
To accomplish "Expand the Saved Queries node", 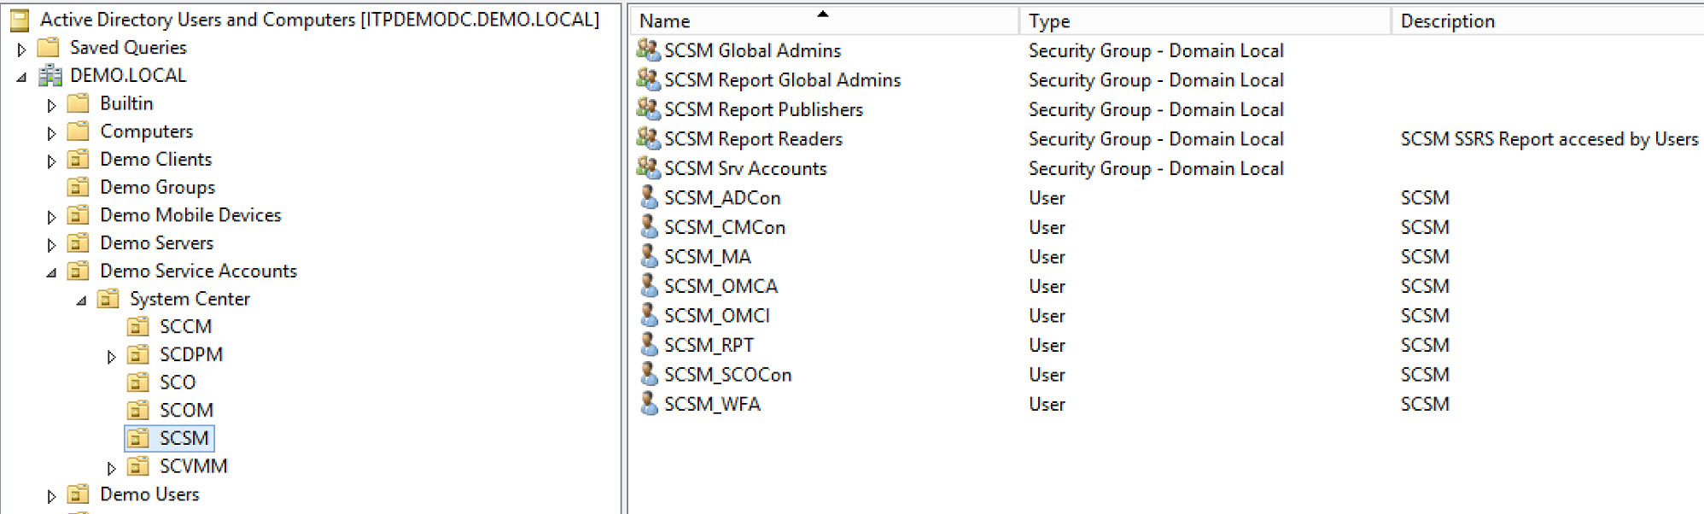I will coord(21,50).
